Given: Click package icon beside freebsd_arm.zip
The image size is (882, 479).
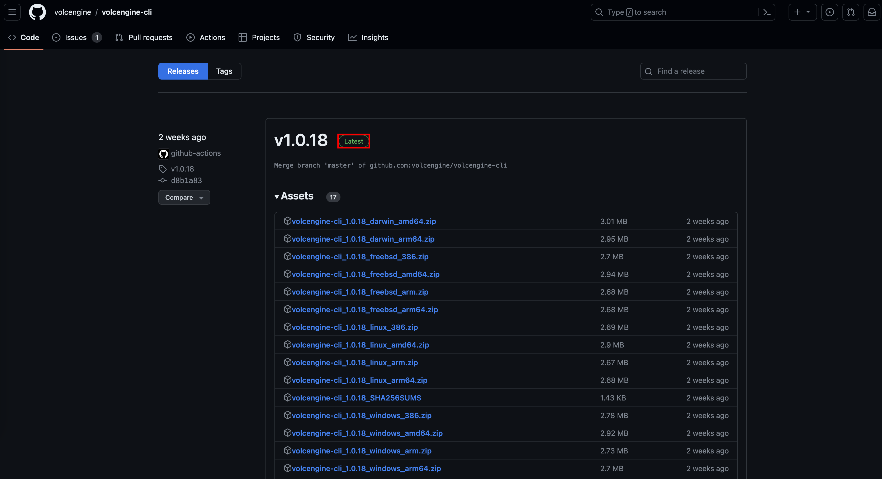Looking at the screenshot, I should pyautogui.click(x=287, y=292).
